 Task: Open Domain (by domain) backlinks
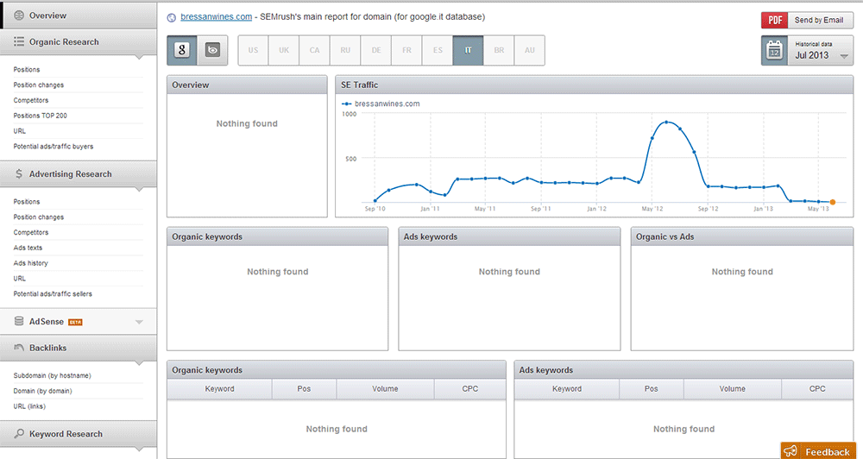pyautogui.click(x=43, y=391)
